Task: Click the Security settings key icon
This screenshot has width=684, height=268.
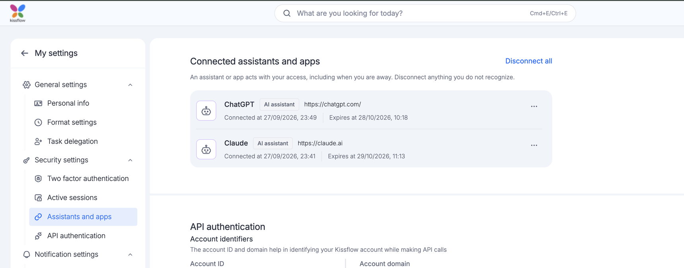Action: point(27,160)
